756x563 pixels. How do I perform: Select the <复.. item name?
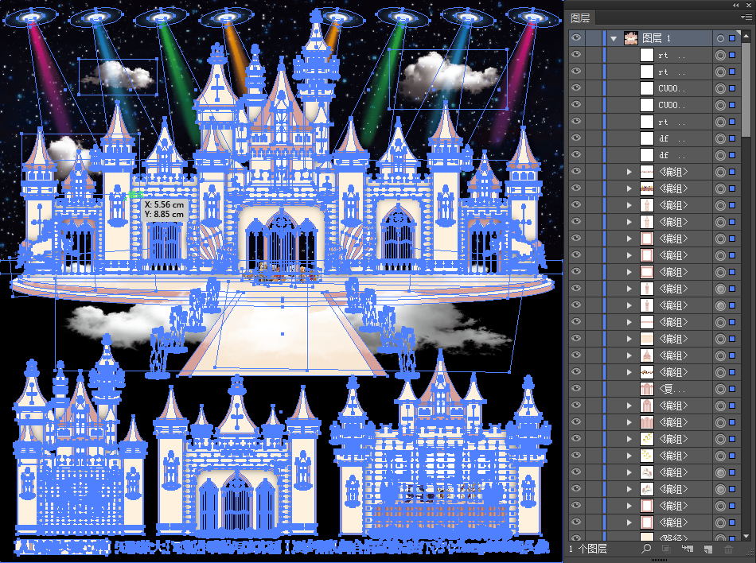coord(672,389)
